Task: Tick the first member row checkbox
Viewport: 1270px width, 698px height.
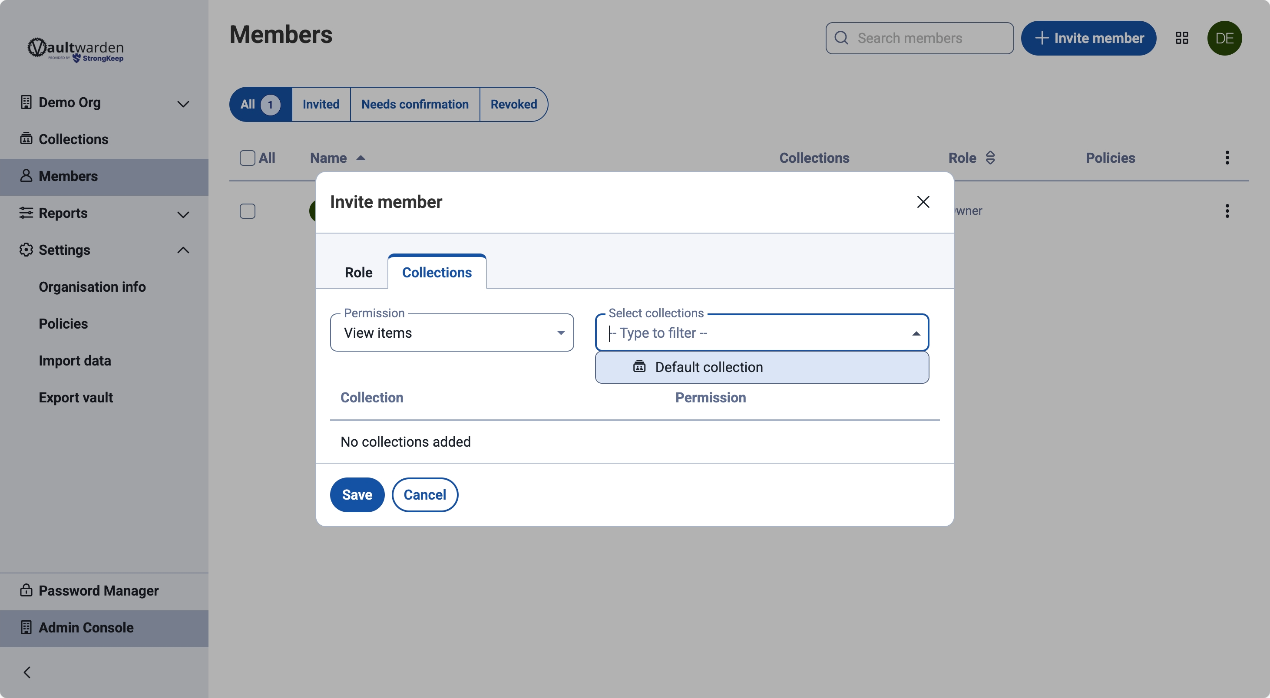Action: (x=247, y=211)
